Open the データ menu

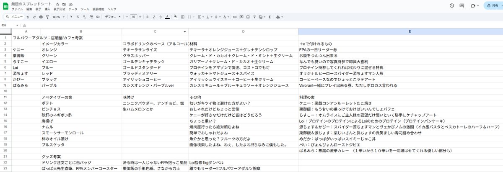[73, 9]
